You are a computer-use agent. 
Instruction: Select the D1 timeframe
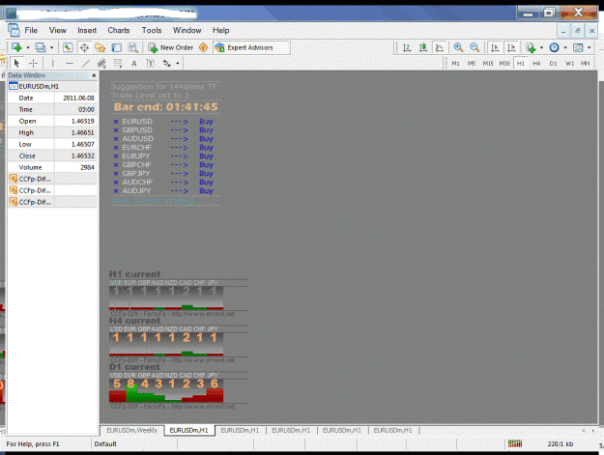point(553,63)
